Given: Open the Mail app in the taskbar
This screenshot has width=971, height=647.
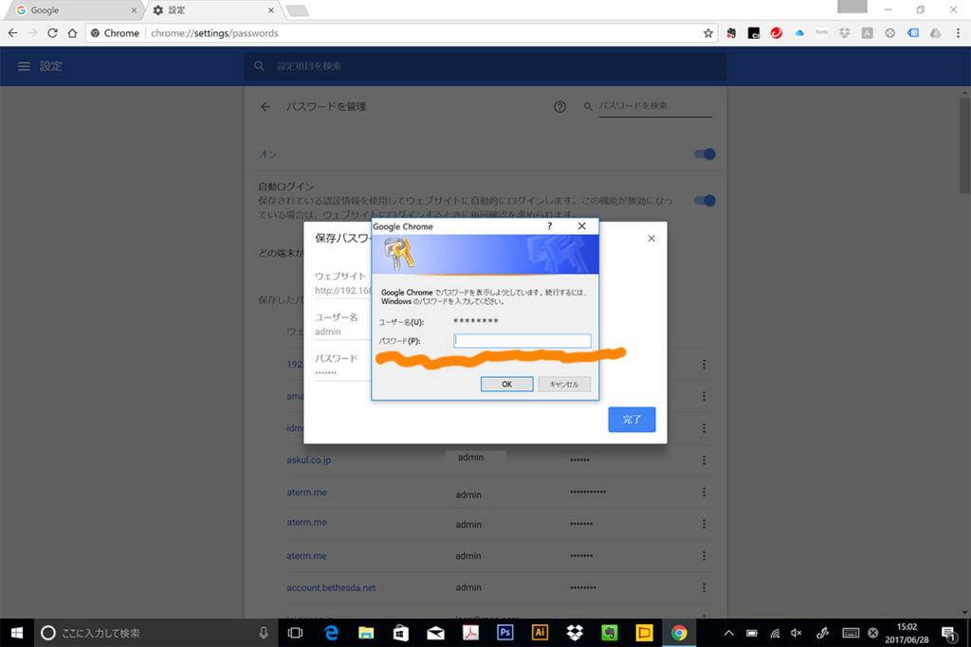Looking at the screenshot, I should 435,633.
